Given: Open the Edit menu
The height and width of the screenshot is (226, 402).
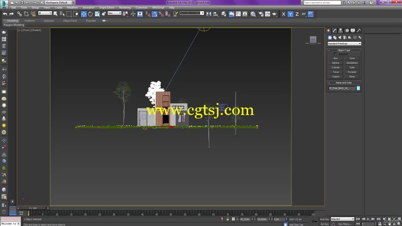Looking at the screenshot, I should [x=14, y=8].
